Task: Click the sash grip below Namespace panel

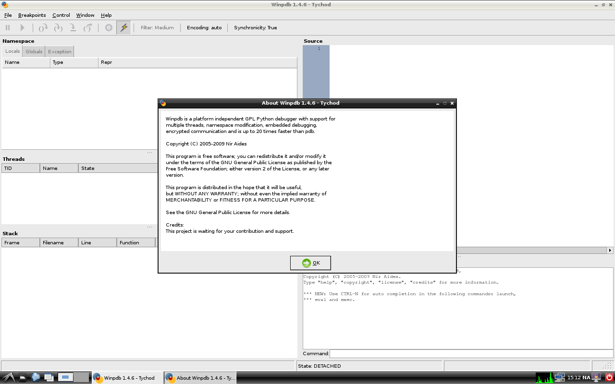Action: click(x=149, y=153)
